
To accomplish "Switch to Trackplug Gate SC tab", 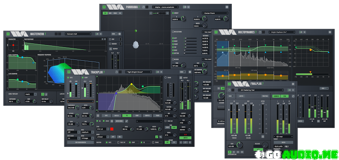I will (117, 116).
